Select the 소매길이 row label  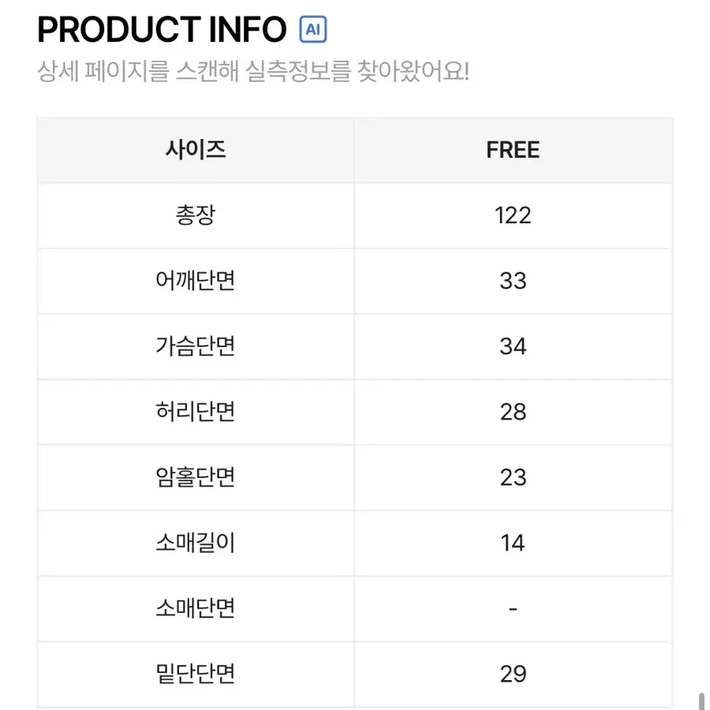point(196,543)
